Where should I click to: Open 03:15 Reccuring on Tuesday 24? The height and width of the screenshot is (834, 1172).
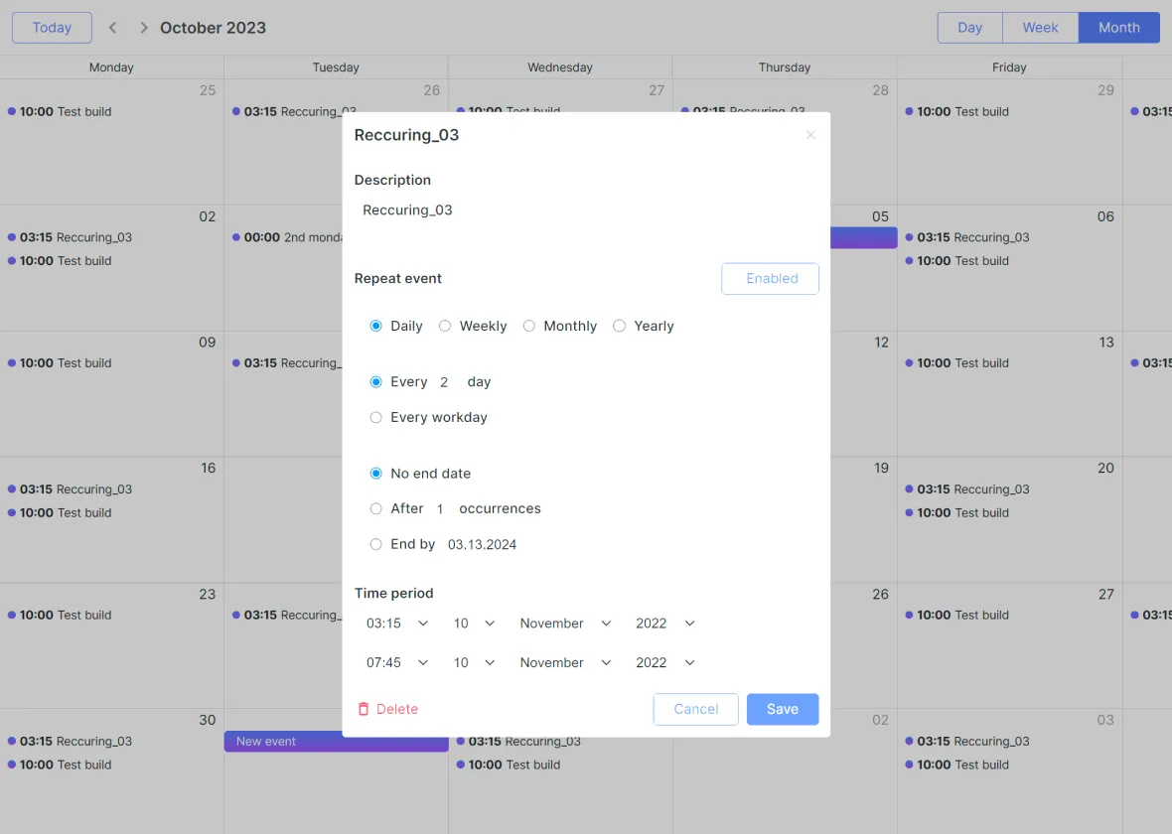(287, 615)
